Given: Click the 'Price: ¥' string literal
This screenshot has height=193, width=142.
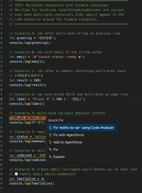Looking at the screenshot, I should coord(41,99).
